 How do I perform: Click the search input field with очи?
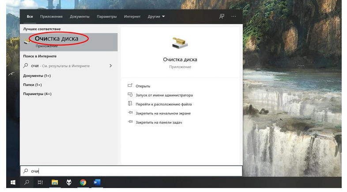click(132, 171)
